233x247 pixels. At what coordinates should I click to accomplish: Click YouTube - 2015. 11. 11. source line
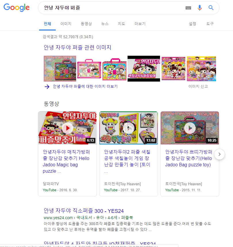(183, 190)
